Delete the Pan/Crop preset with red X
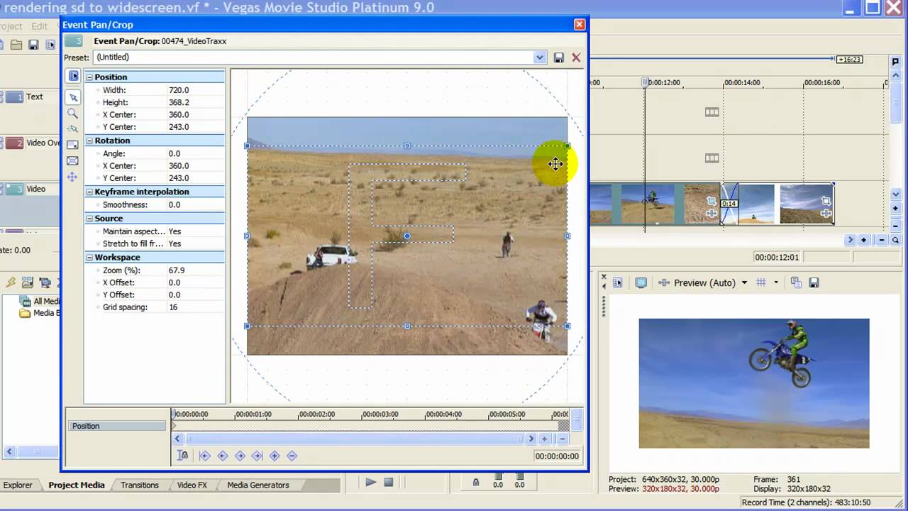The image size is (908, 511). 576,57
